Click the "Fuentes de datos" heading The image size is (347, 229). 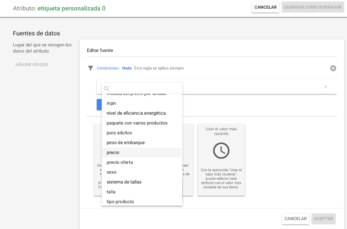[x=36, y=33]
